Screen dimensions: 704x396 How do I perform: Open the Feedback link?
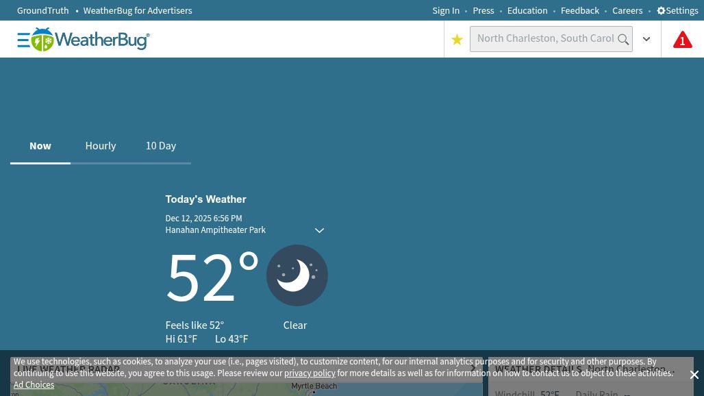pyautogui.click(x=579, y=11)
